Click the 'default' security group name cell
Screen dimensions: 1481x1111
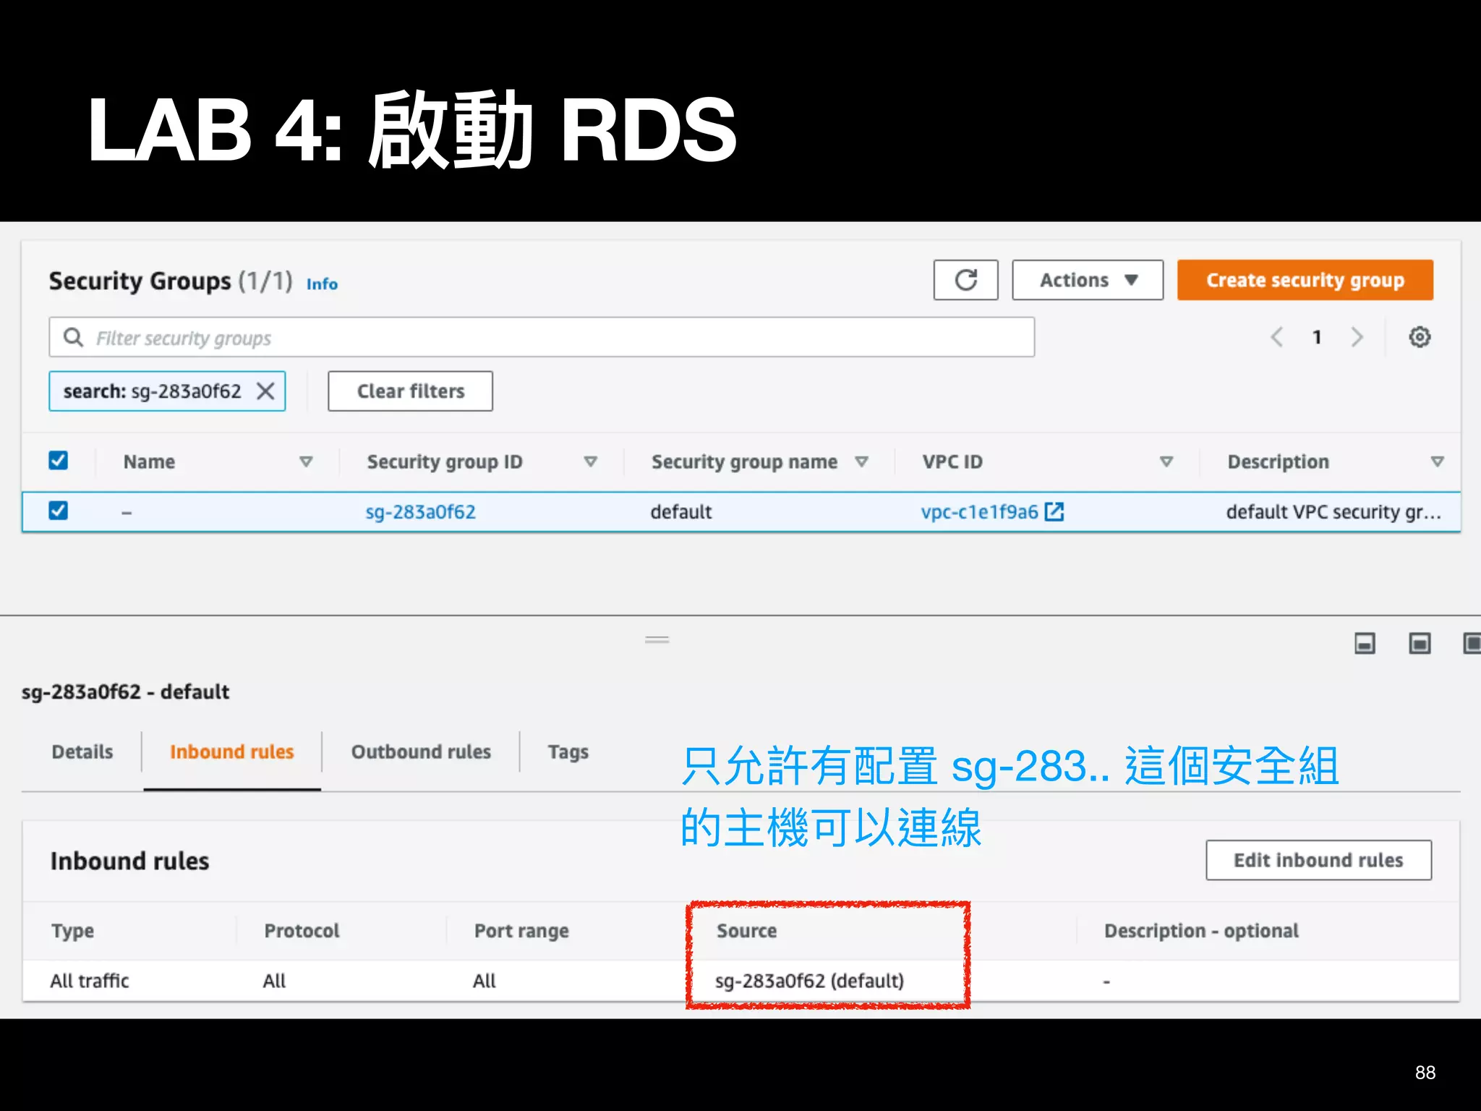pyautogui.click(x=680, y=512)
